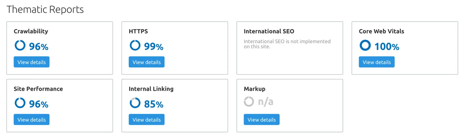This screenshot has height=137, width=468.
Task: Open Core Web Vitals View details
Action: [377, 62]
